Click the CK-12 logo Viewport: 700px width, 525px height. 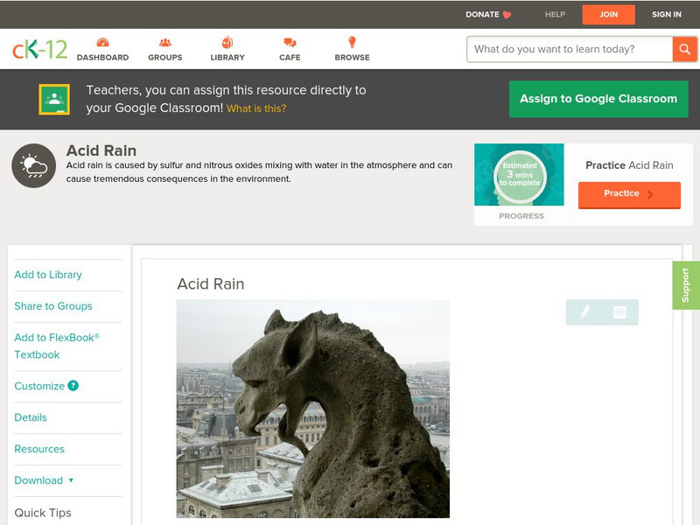39,49
